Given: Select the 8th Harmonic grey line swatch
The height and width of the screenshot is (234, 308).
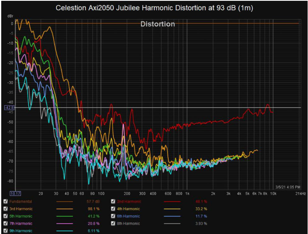Looking at the screenshot, I should coord(172,223).
